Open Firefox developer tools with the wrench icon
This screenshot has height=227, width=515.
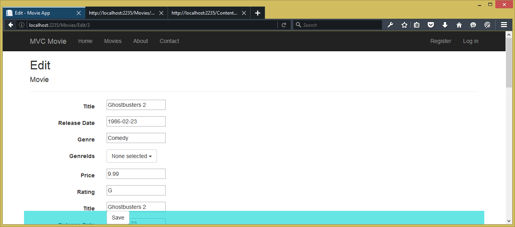click(x=390, y=24)
